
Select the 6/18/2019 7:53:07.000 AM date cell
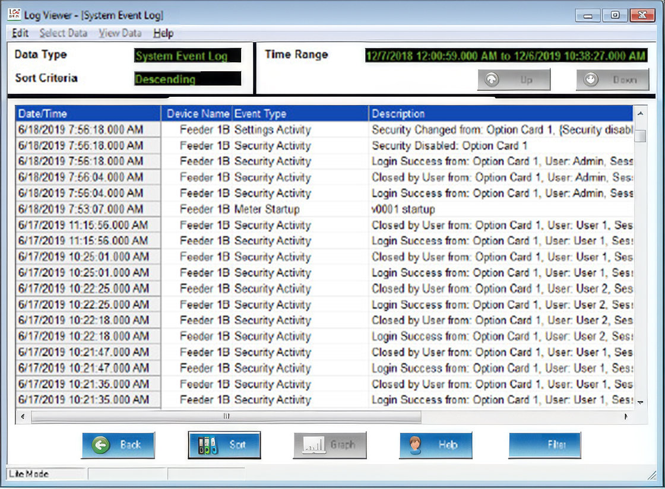88,209
